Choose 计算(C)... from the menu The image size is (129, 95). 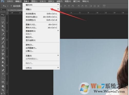(x=41, y=51)
